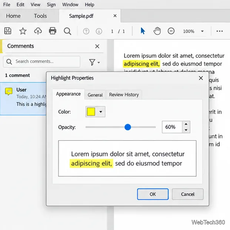Select the User comment entry
230x230 pixels.
23,99
